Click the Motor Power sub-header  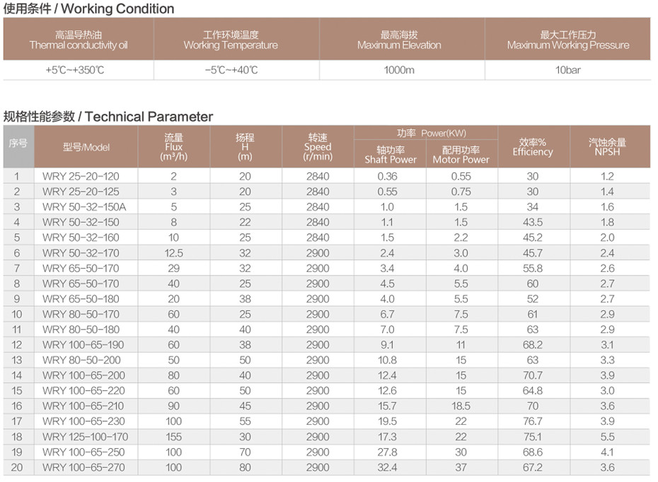461,155
